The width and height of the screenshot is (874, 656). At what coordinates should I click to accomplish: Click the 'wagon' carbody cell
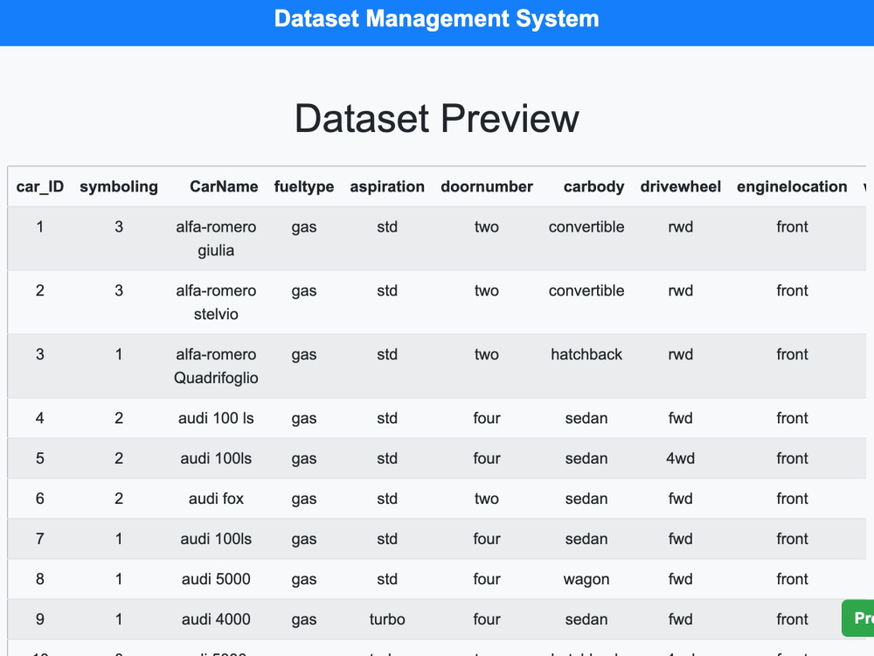(586, 579)
